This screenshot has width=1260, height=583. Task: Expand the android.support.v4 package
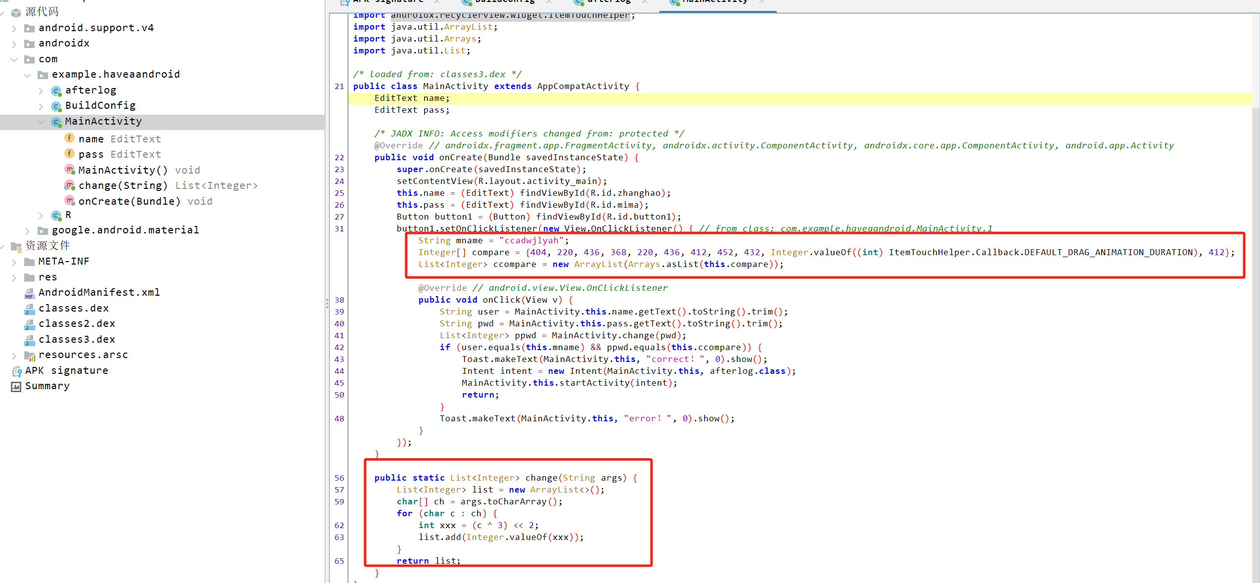click(14, 29)
